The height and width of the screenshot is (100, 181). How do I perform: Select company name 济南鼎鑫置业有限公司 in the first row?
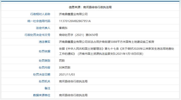73,14
